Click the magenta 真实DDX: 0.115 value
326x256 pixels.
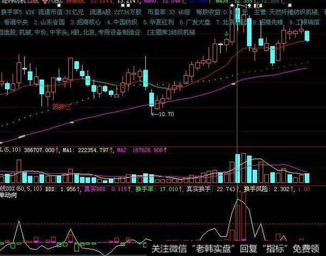(x=106, y=189)
